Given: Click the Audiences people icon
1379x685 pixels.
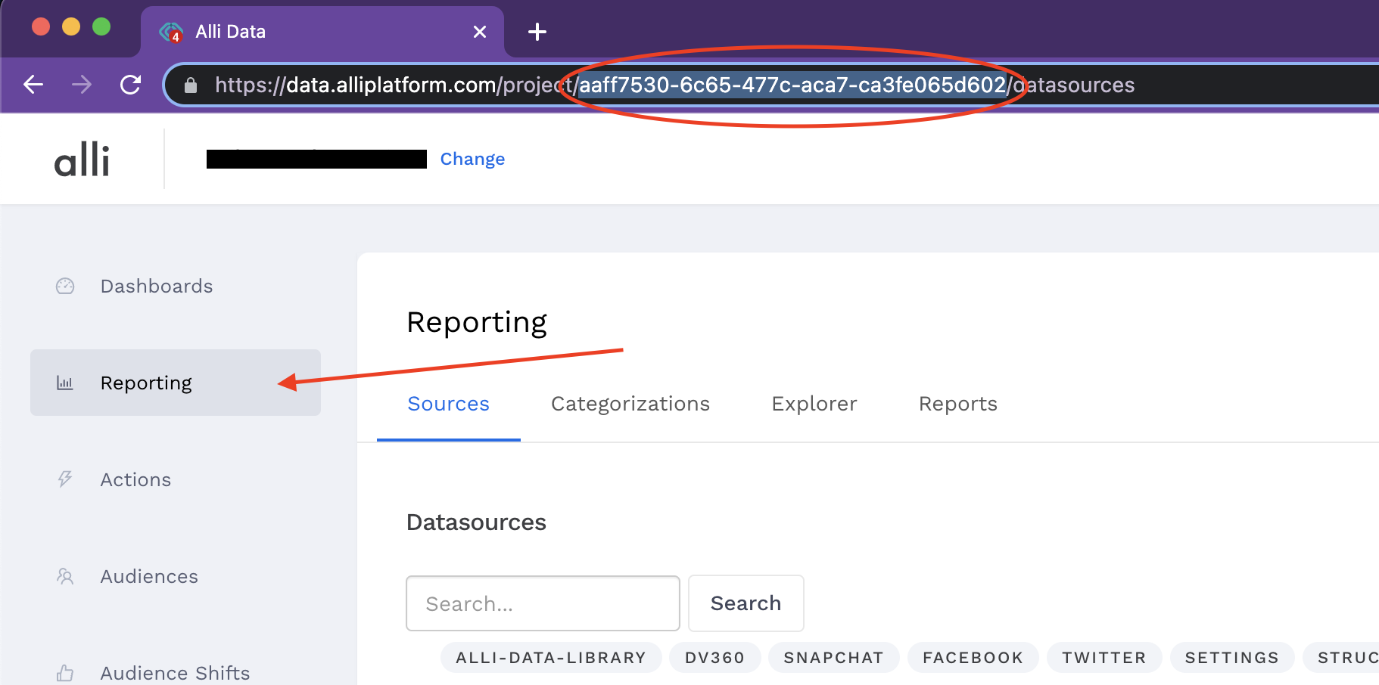Looking at the screenshot, I should (x=65, y=576).
